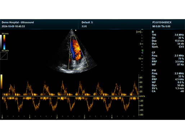This screenshot has height=139, width=185.
Task: Select the Dep 15.0 cm depth parameter
Action: [x=168, y=41]
